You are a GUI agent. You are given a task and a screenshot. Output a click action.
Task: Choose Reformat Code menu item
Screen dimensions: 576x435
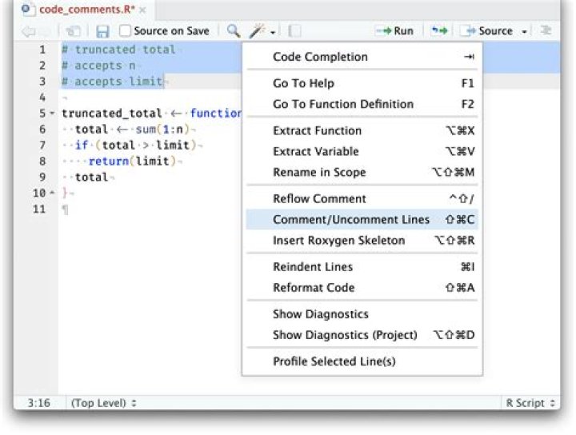[x=362, y=288]
